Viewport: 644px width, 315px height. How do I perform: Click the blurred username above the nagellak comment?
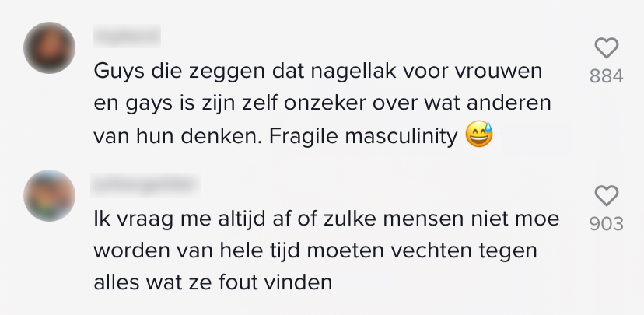tap(127, 35)
